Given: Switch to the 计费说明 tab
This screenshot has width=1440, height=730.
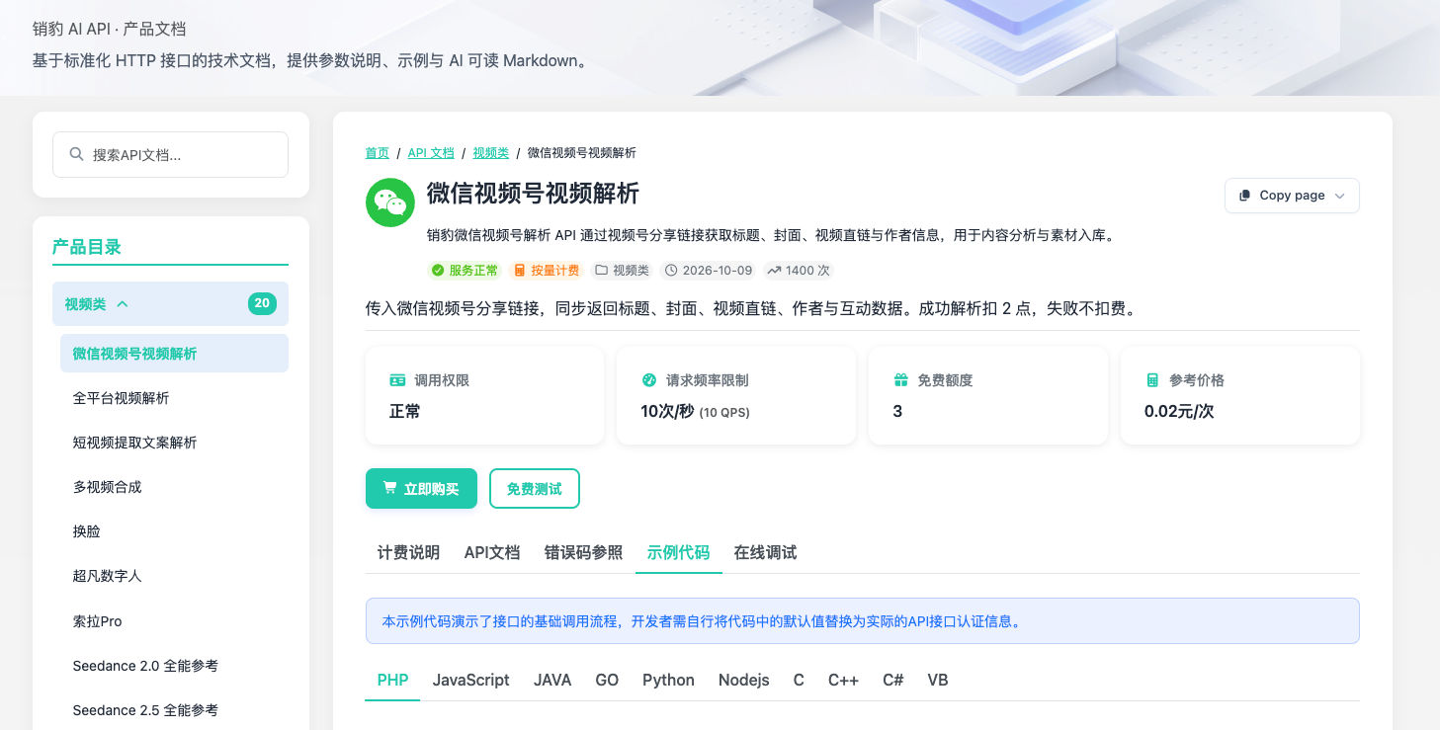Looking at the screenshot, I should tap(408, 552).
